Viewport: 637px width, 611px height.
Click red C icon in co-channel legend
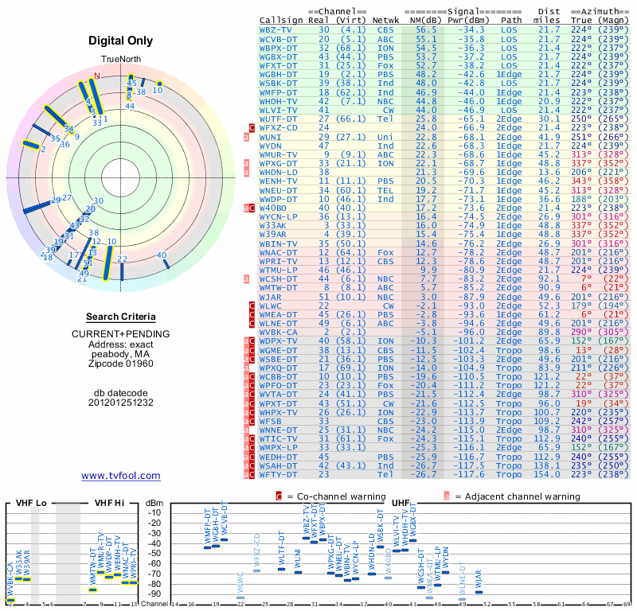tap(279, 496)
